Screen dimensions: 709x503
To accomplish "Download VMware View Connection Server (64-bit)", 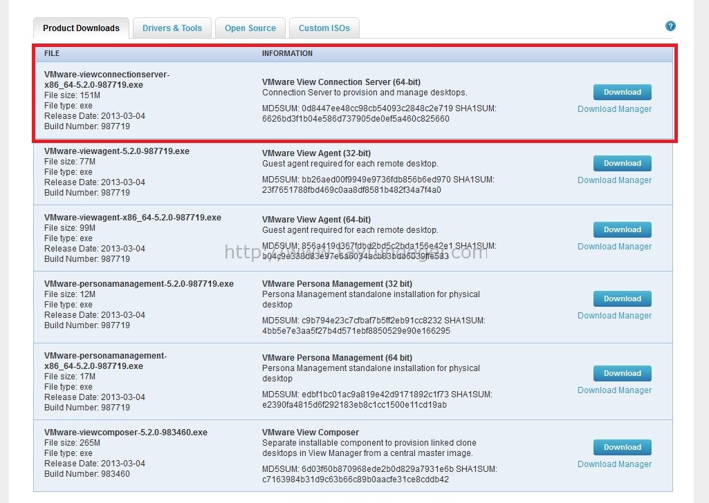I will click(x=622, y=92).
